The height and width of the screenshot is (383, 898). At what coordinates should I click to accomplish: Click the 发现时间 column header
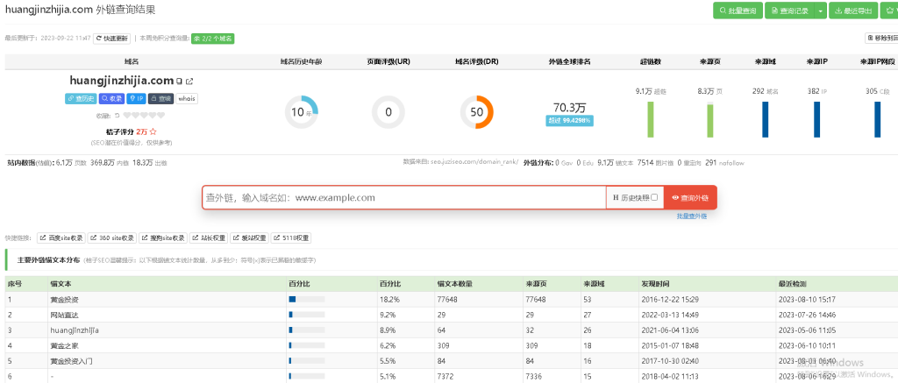[655, 284]
